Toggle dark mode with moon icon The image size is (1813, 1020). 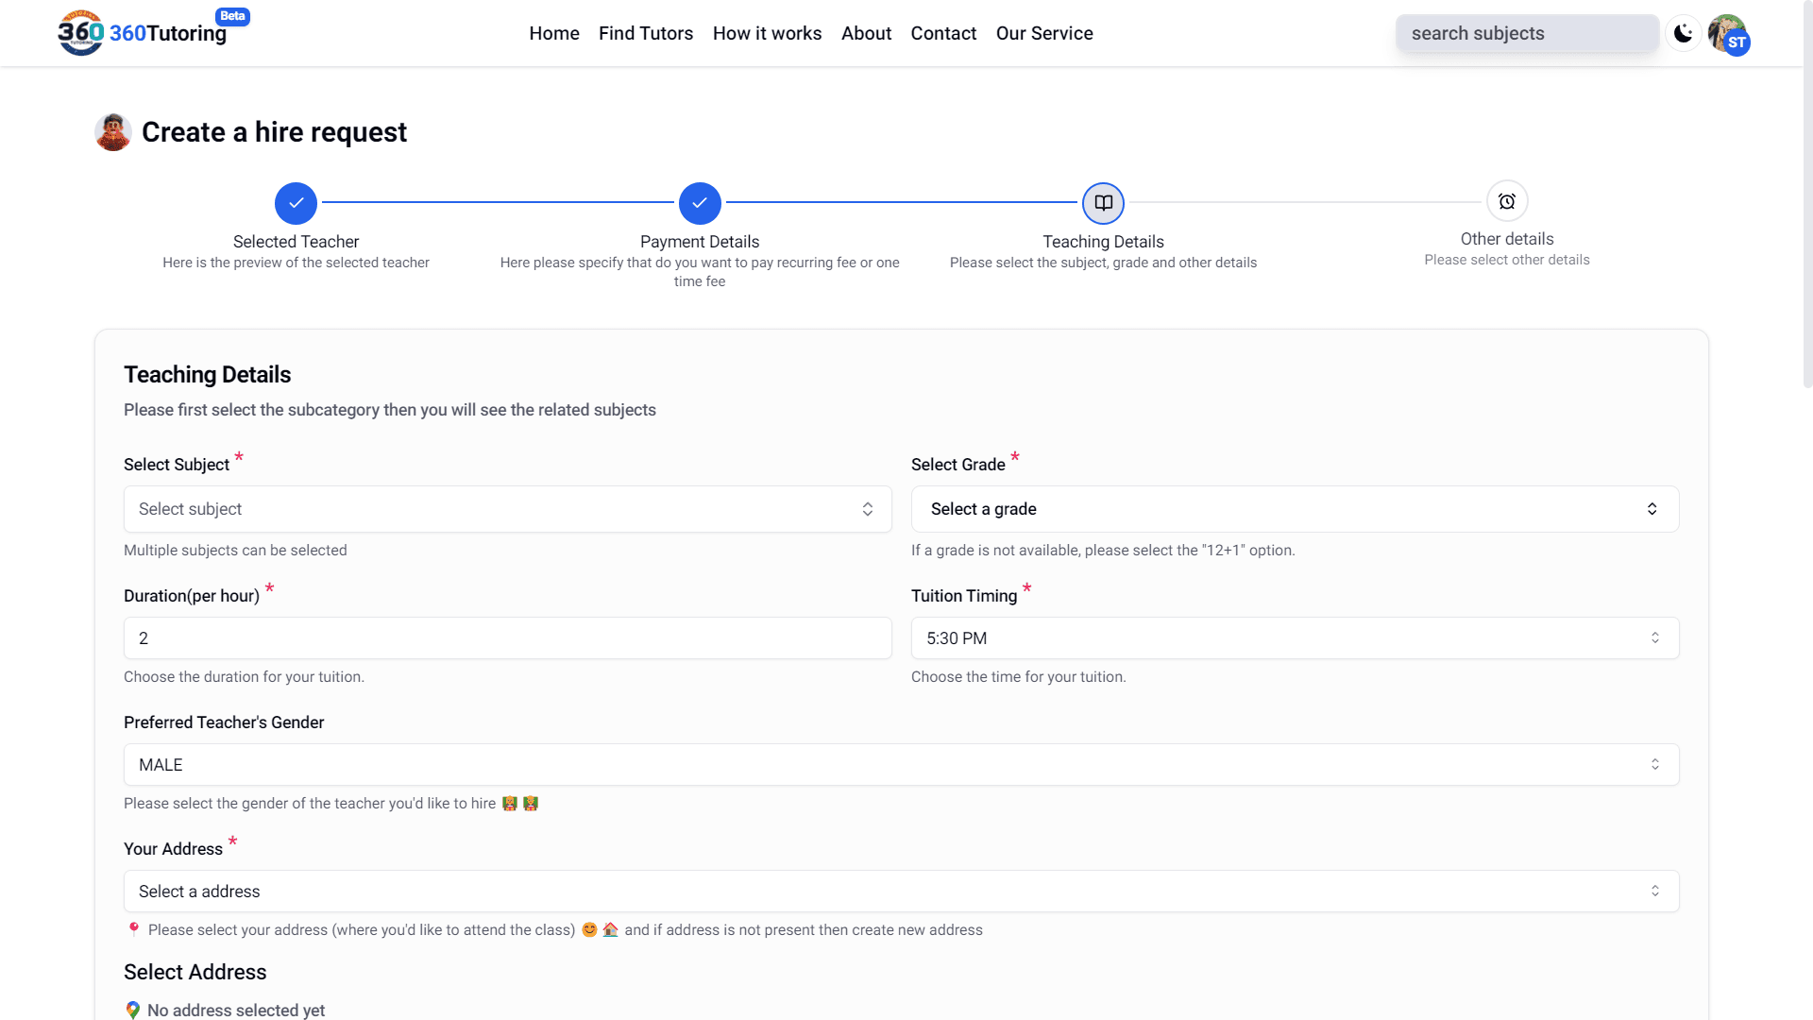pyautogui.click(x=1683, y=34)
